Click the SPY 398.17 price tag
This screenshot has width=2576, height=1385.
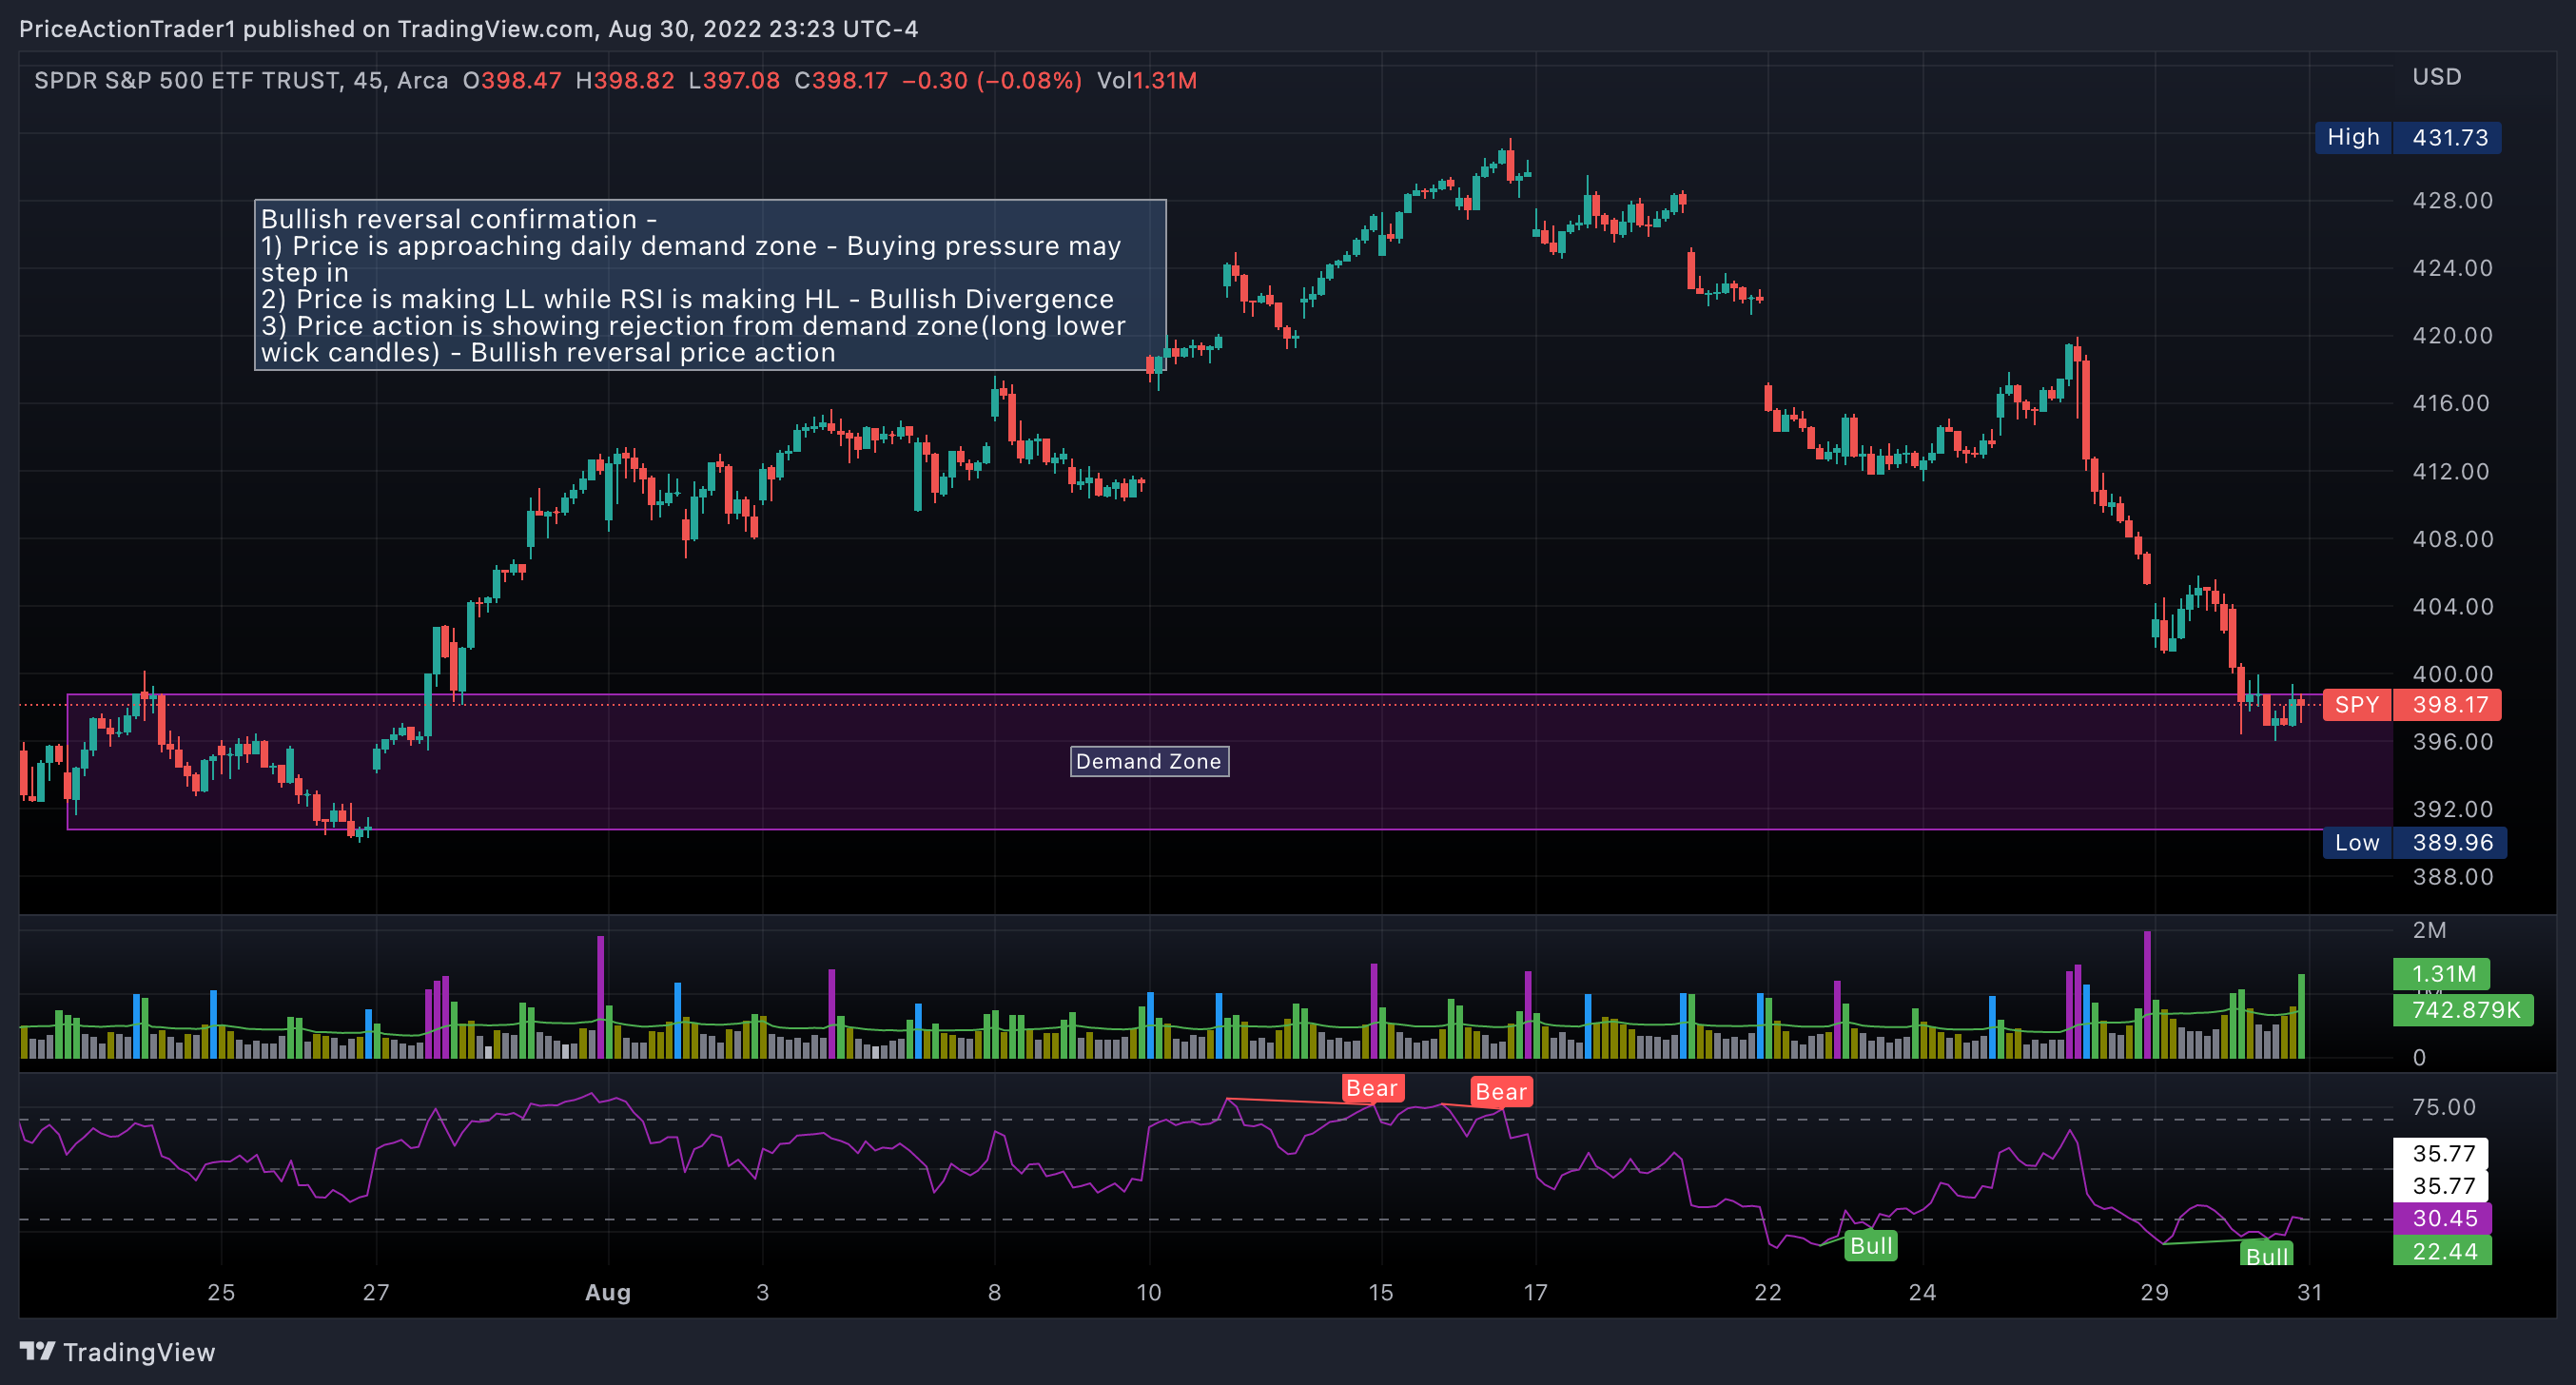point(2411,704)
